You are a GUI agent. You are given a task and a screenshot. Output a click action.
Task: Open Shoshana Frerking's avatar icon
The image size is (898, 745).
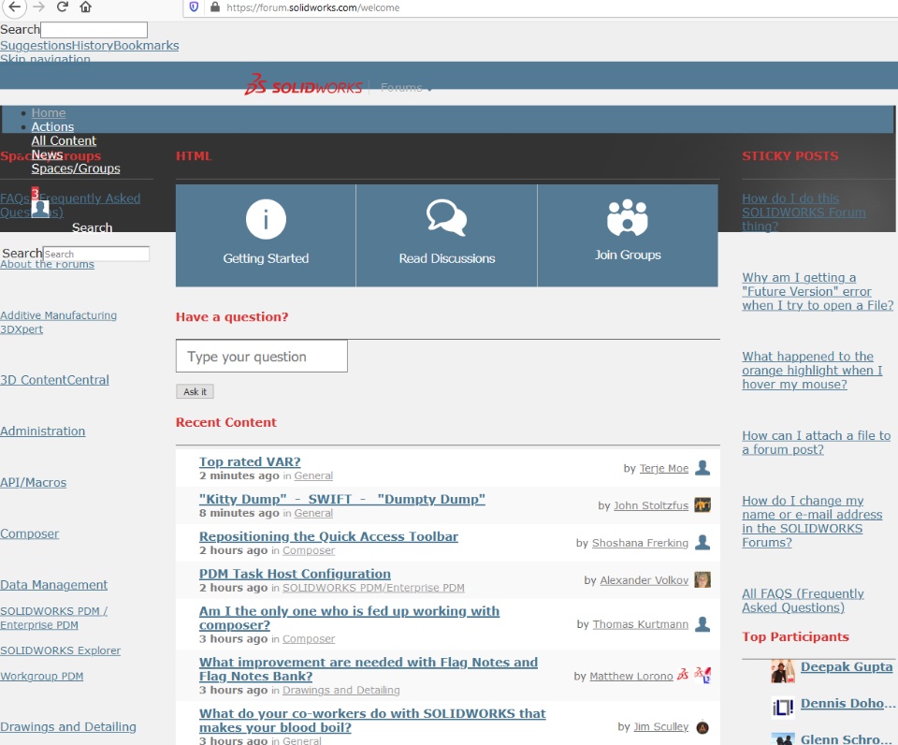tap(702, 542)
